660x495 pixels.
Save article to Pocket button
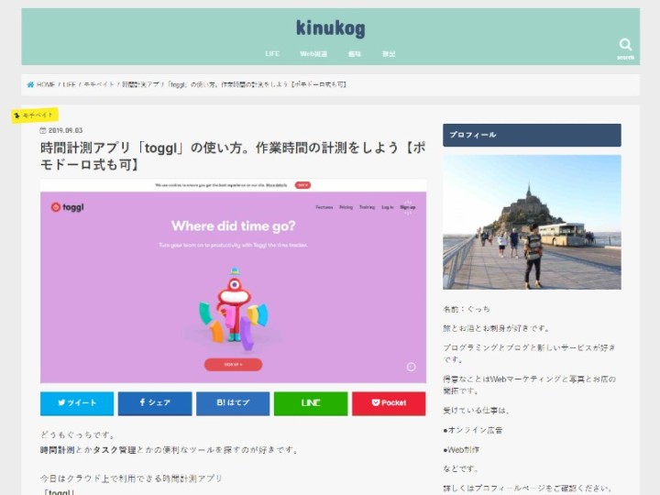(389, 403)
